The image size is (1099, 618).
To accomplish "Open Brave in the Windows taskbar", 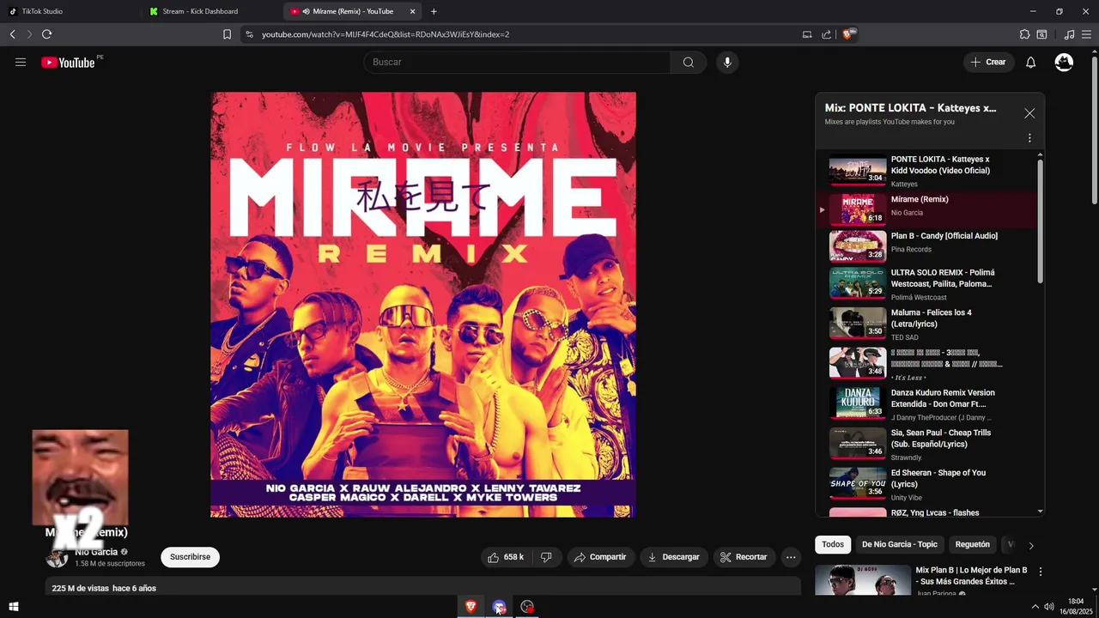I will [471, 607].
